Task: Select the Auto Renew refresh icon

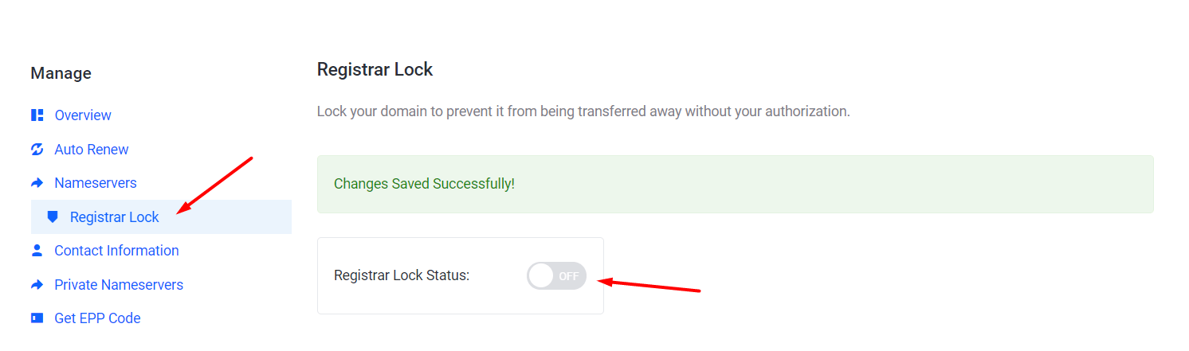Action: [x=37, y=150]
